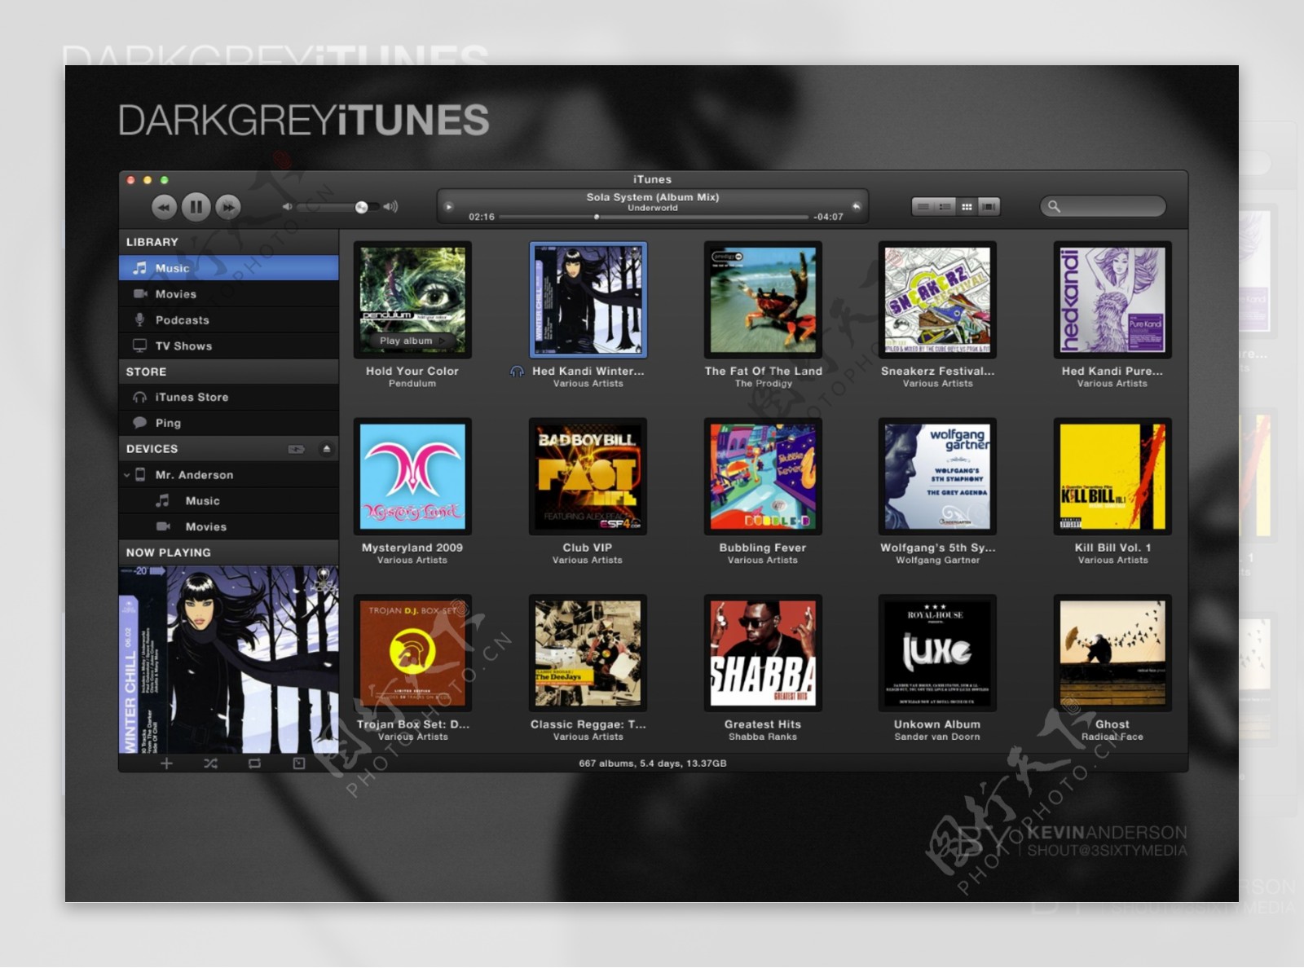Click the device battery charging icon
Screen dimensions: 1304x968
(297, 449)
